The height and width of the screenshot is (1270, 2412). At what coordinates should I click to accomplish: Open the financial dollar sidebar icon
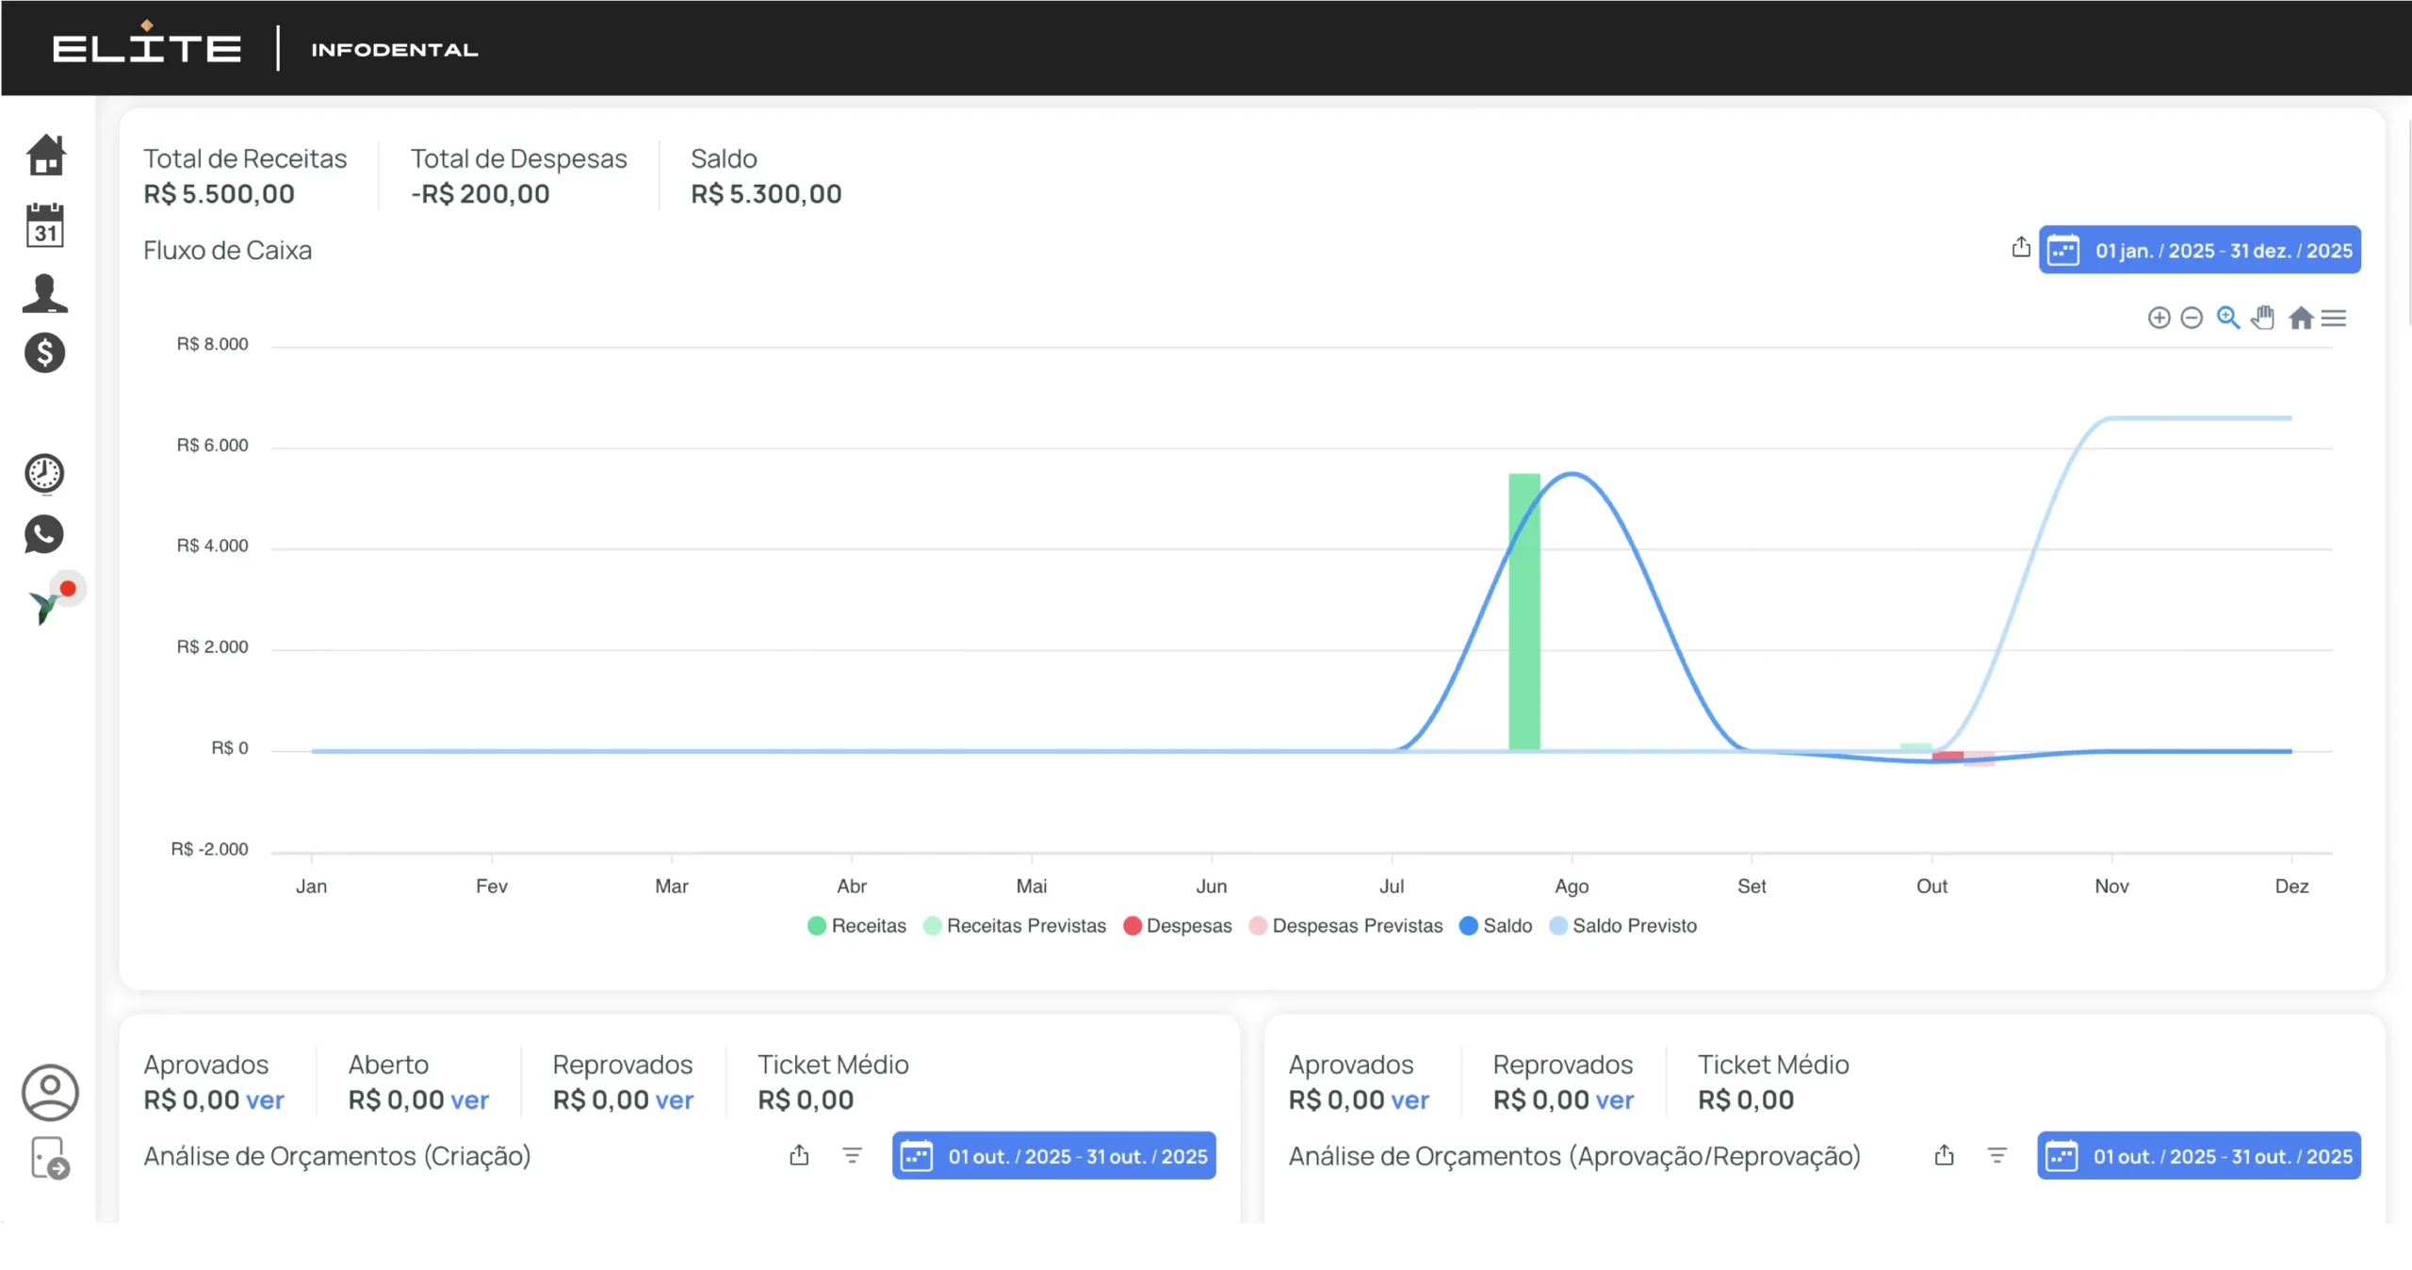(45, 353)
